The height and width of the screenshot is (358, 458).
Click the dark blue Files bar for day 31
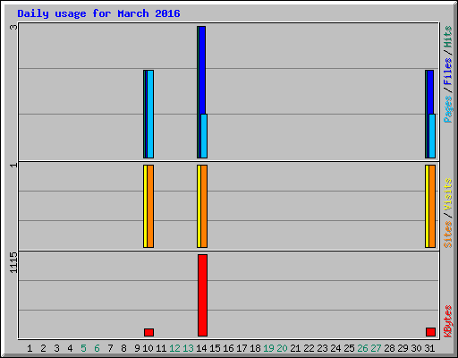(x=430, y=92)
